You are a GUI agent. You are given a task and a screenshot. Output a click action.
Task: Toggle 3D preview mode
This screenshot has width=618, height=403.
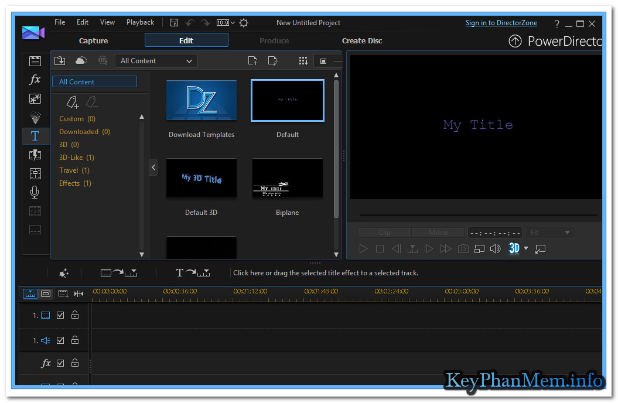[x=514, y=248]
